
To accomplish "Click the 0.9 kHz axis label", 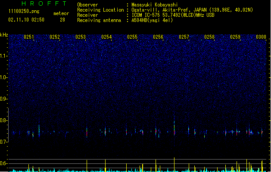I will pos(3,99).
